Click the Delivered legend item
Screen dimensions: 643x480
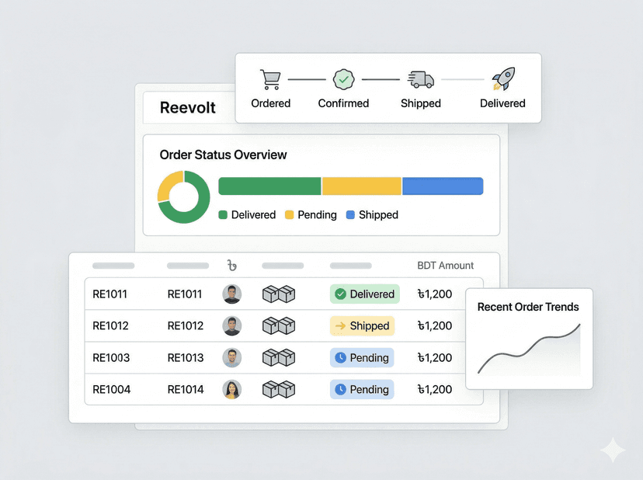[247, 215]
